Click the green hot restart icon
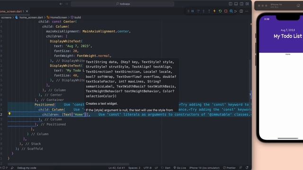Viewport: 303px width, 170px height. click(220, 11)
